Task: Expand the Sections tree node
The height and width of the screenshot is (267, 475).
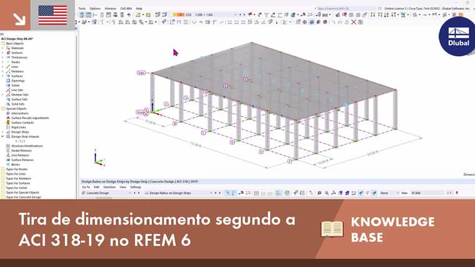Action: [x=2, y=52]
